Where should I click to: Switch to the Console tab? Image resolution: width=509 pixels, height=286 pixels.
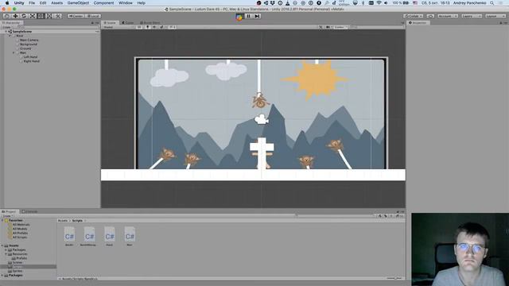click(29, 211)
